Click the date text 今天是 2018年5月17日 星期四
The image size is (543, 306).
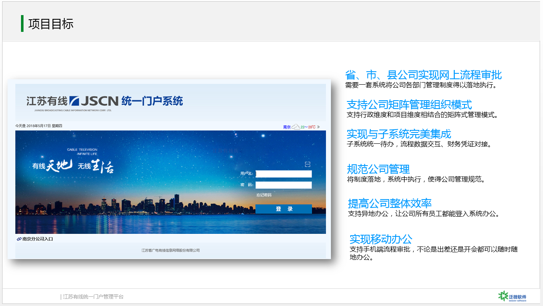39,126
